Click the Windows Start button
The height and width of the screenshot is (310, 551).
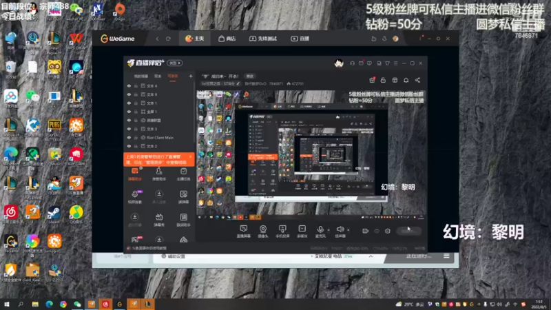(6, 304)
